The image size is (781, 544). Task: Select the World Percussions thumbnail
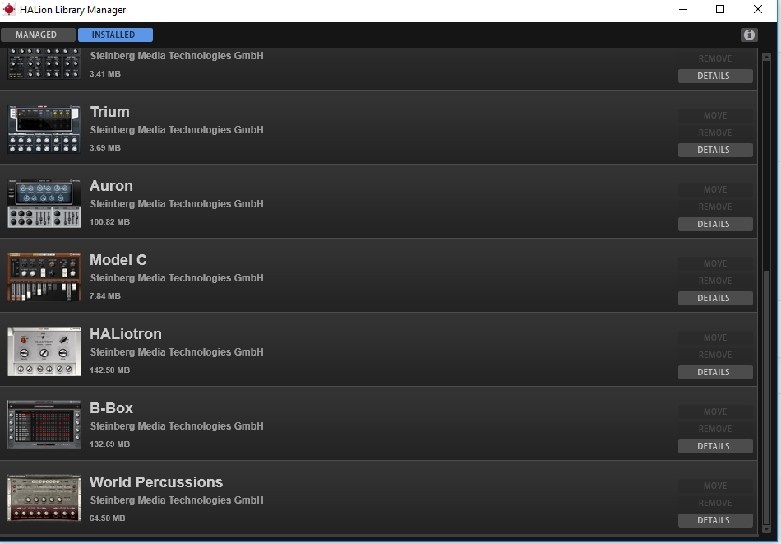click(44, 498)
